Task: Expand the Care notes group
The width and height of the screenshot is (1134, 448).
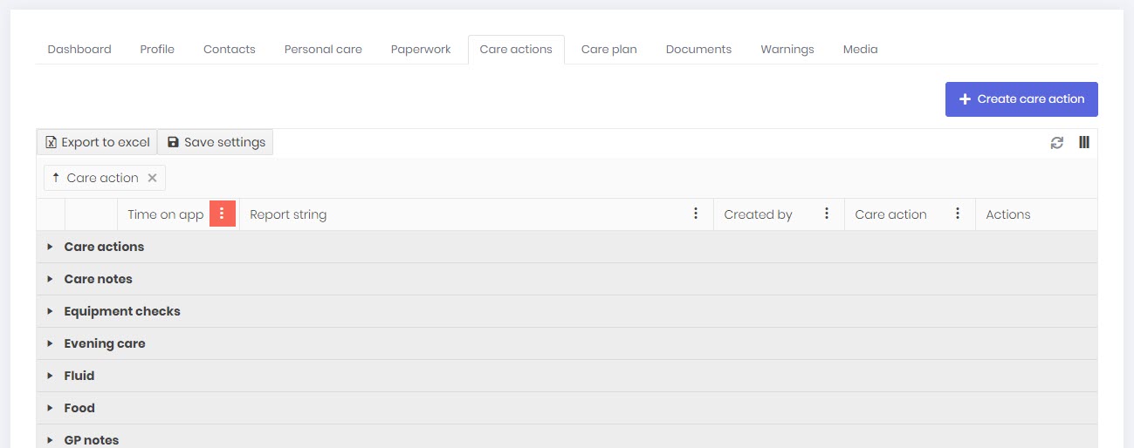Action: (50, 279)
